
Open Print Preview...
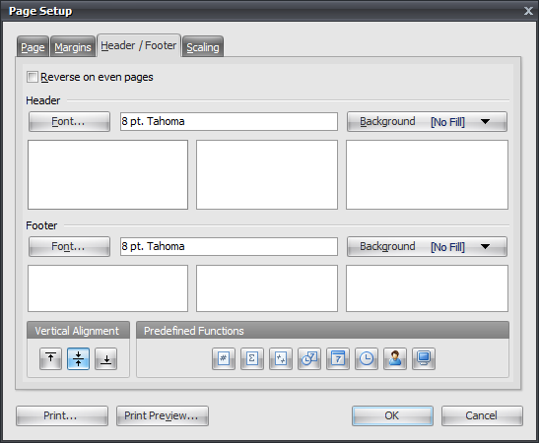tap(163, 415)
